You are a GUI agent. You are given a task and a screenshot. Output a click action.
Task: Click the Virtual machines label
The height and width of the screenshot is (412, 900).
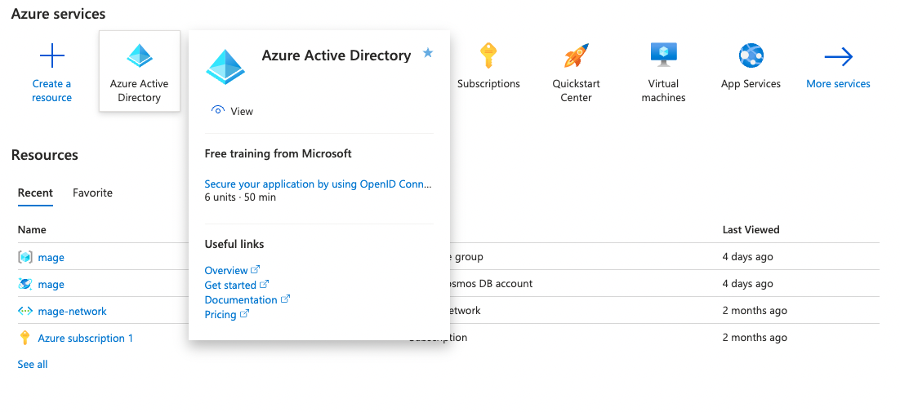pos(663,91)
